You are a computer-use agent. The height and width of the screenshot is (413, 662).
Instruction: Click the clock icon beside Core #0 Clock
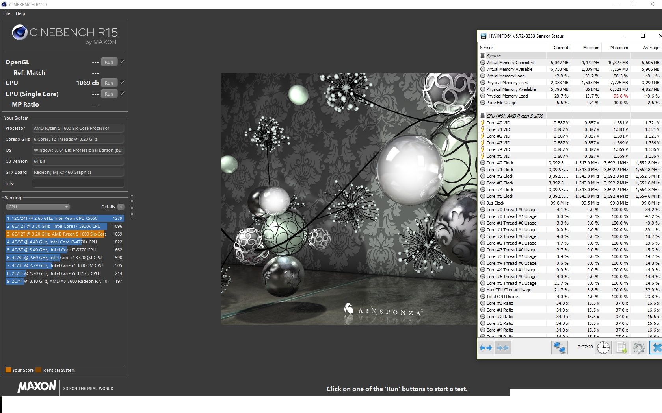[483, 163]
